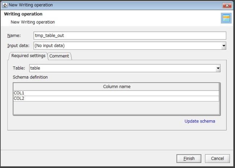
Task: Click the Table dropdown arrow button
Action: pyautogui.click(x=218, y=68)
